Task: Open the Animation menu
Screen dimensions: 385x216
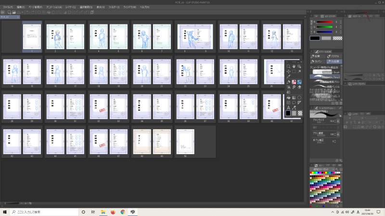Action: [x=54, y=7]
